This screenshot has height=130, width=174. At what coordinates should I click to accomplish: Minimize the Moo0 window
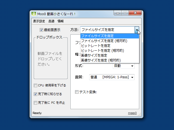click(x=118, y=13)
